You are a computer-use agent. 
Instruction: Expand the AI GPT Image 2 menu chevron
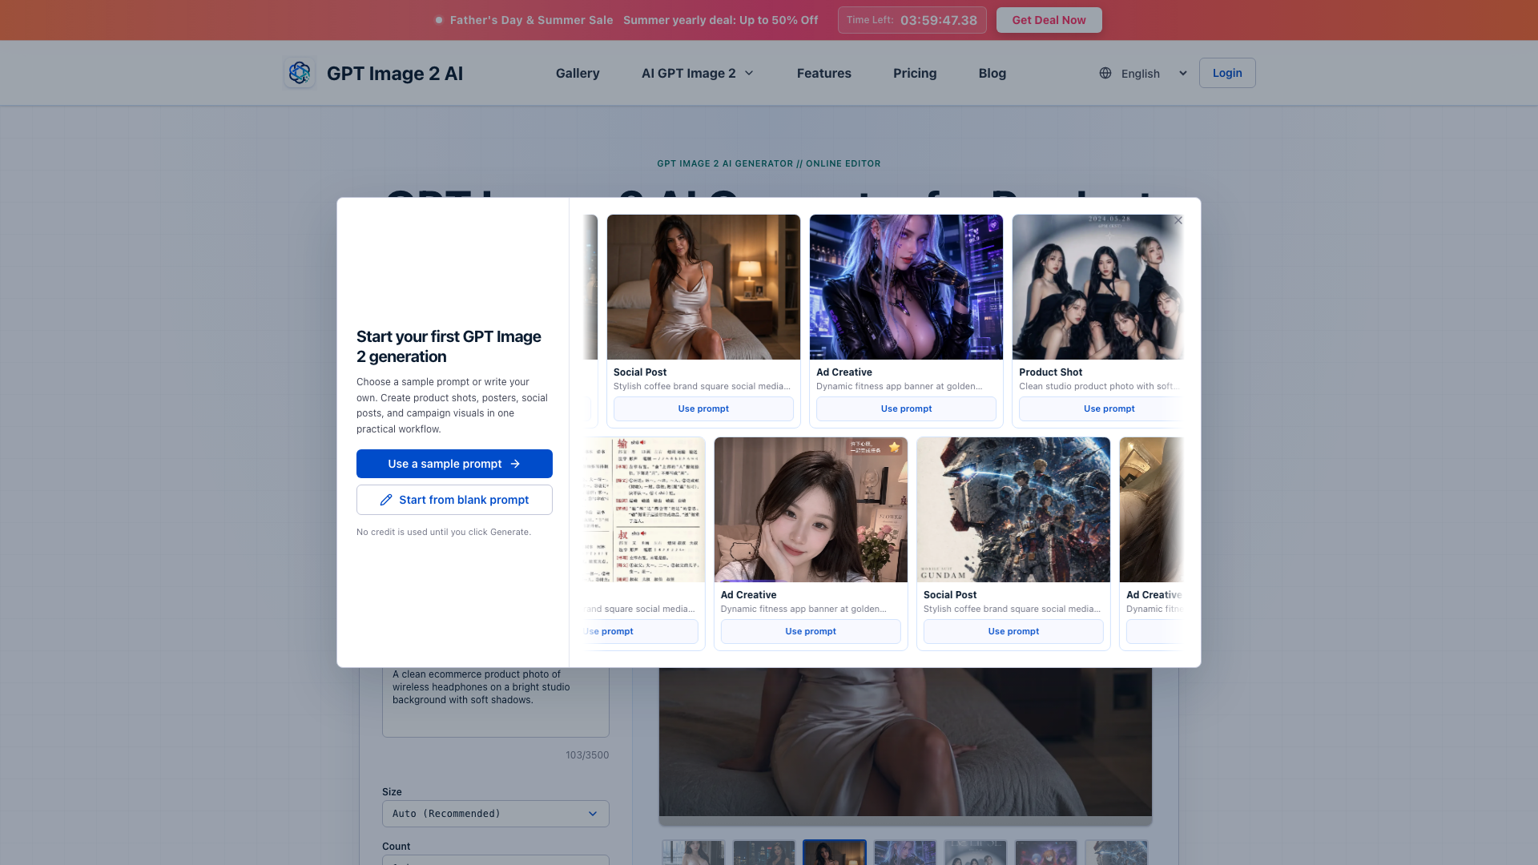[749, 73]
